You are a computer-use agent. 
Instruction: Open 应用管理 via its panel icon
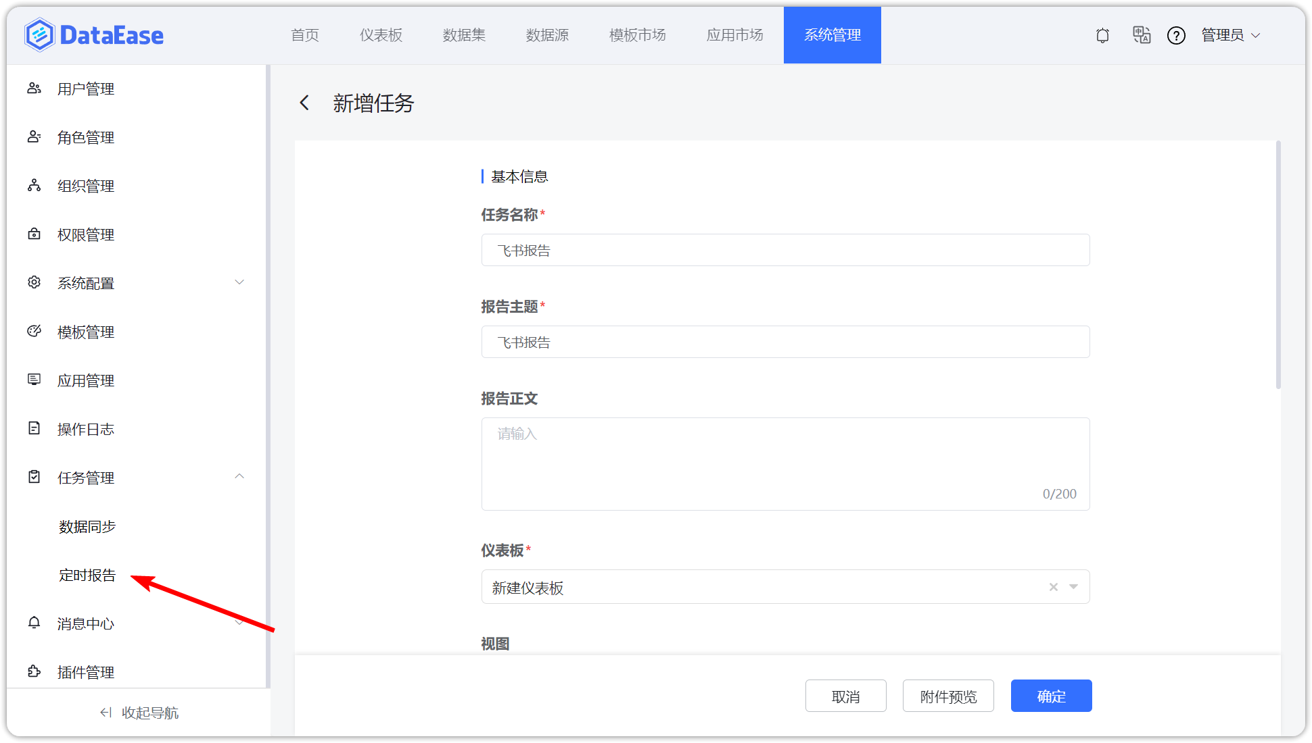tap(34, 380)
